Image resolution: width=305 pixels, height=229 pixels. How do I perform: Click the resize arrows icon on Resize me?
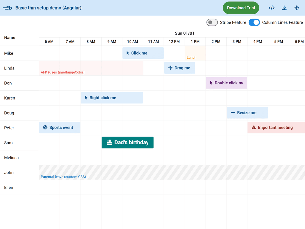[233, 113]
